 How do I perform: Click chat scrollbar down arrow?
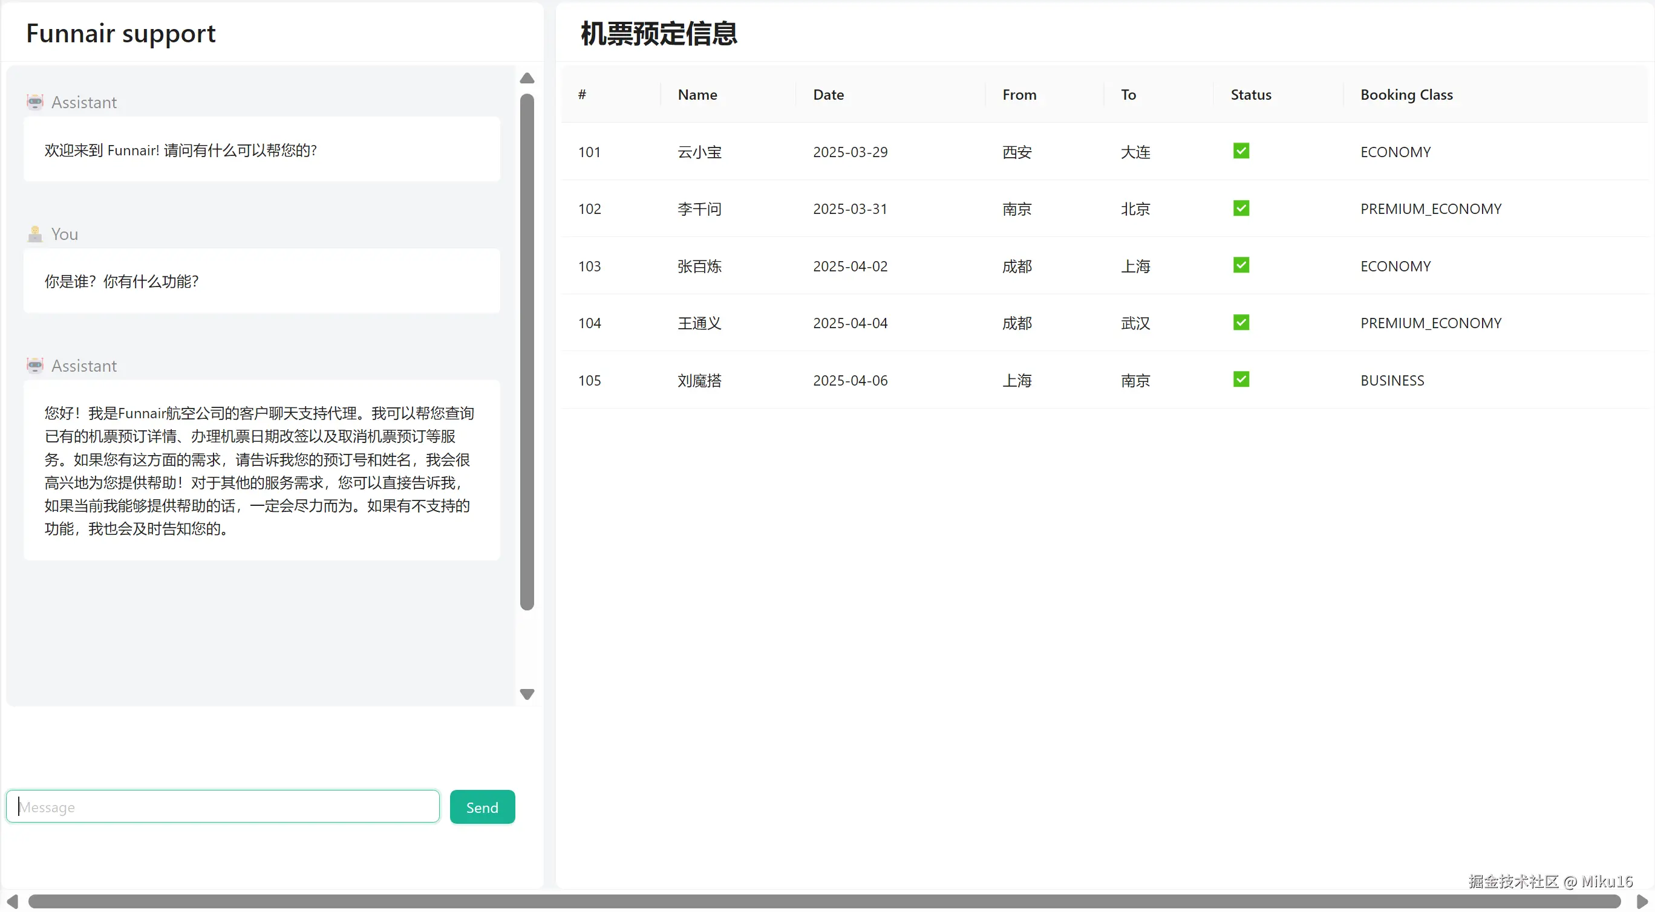pyautogui.click(x=527, y=694)
